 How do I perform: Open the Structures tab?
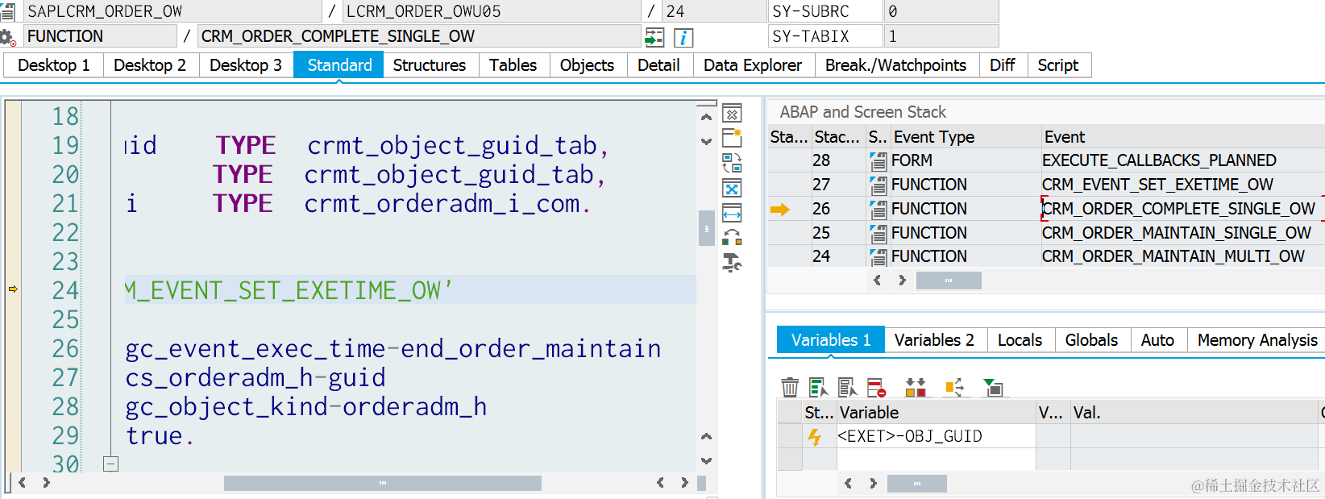click(430, 65)
